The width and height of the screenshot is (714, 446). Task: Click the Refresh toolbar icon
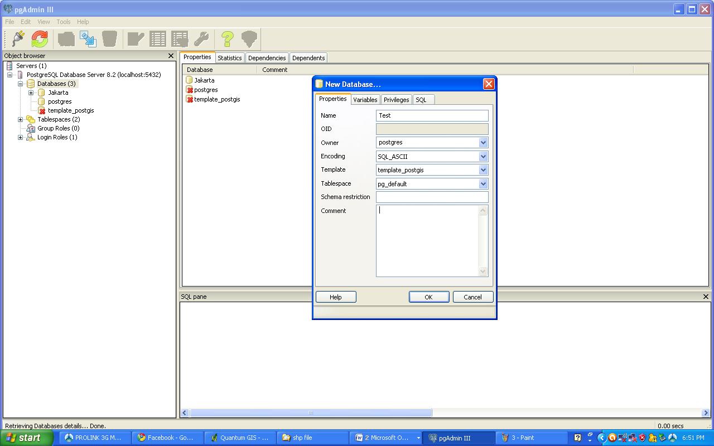[38, 39]
